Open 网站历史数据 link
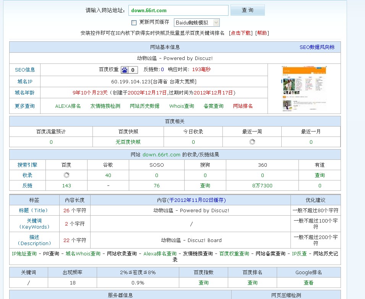This screenshot has width=365, height=299. click(144, 106)
